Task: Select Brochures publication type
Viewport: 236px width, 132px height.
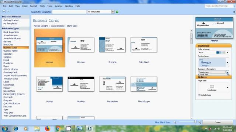Action: coord(8,45)
